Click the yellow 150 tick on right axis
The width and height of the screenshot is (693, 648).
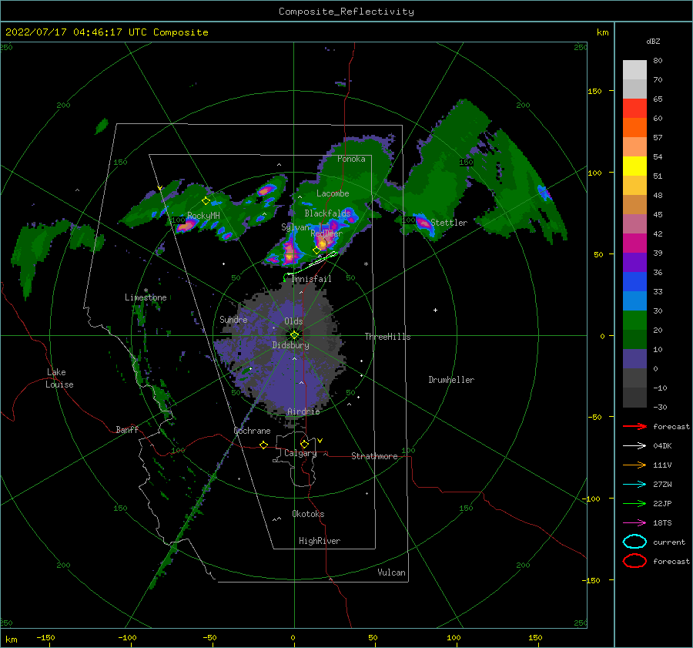594,91
